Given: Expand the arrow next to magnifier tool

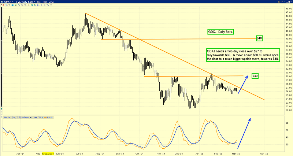Looking at the screenshot, I should pos(10,5).
